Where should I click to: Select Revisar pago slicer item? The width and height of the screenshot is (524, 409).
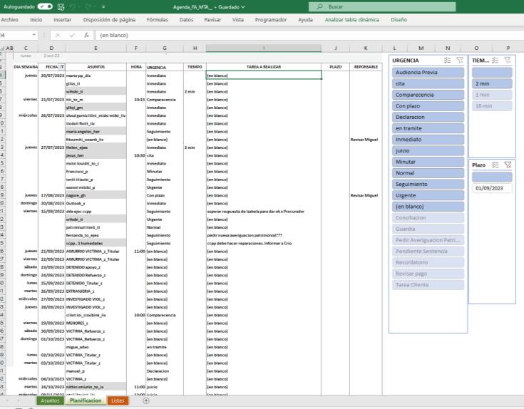tap(428, 274)
